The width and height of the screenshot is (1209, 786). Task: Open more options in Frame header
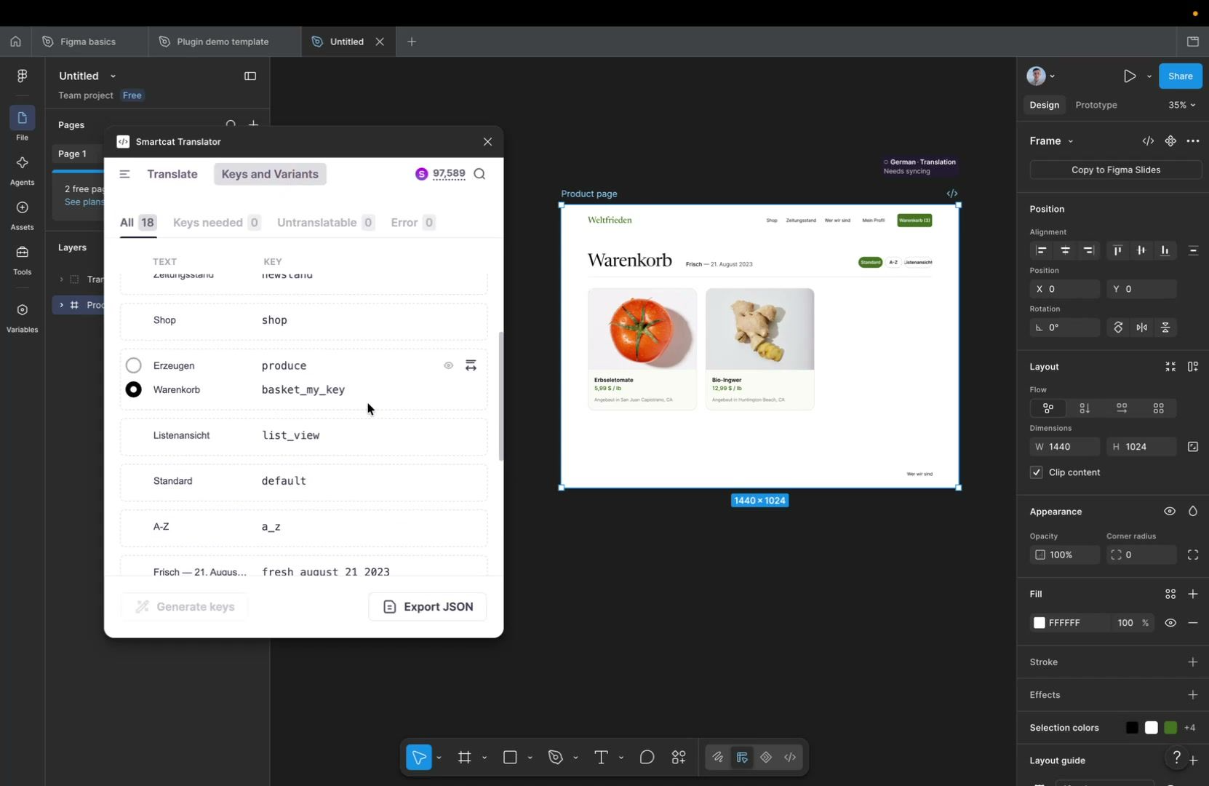pos(1193,141)
